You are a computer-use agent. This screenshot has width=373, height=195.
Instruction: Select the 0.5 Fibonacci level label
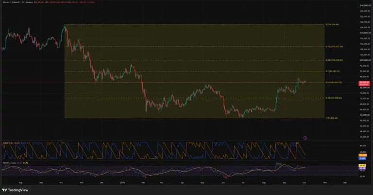(x=333, y=71)
